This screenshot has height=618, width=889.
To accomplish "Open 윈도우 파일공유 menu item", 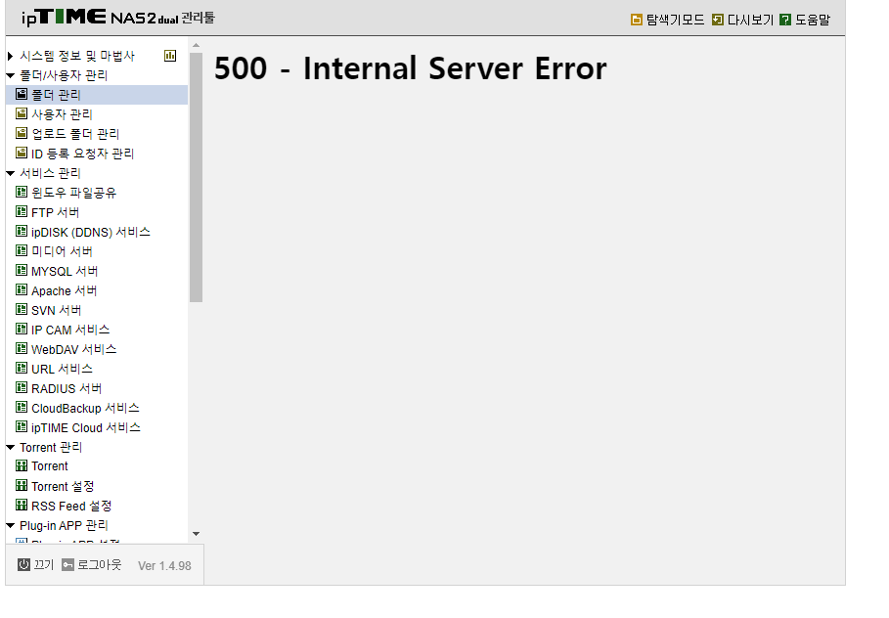I will point(73,193).
